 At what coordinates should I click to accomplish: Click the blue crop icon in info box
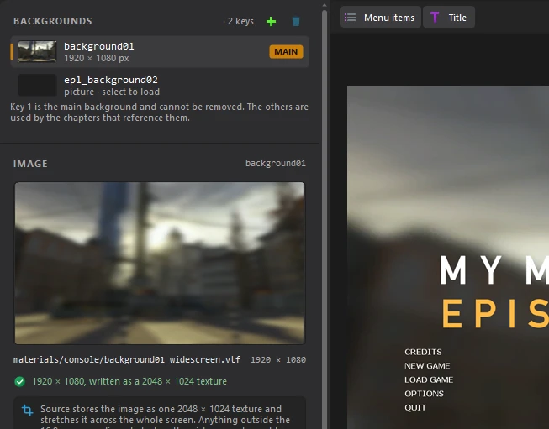tap(27, 410)
